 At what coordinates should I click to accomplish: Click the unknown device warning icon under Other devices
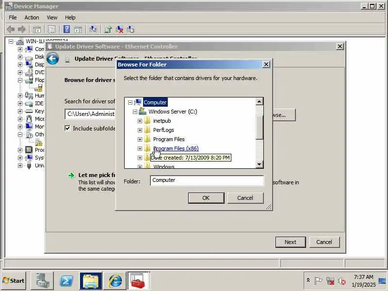39,142
